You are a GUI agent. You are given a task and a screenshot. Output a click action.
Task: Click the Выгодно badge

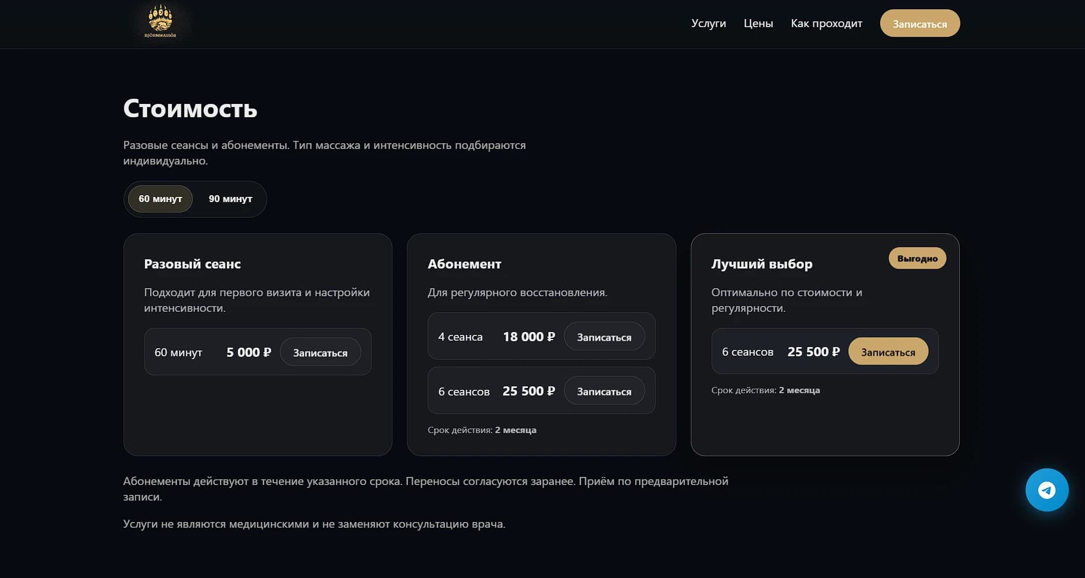pyautogui.click(x=917, y=258)
